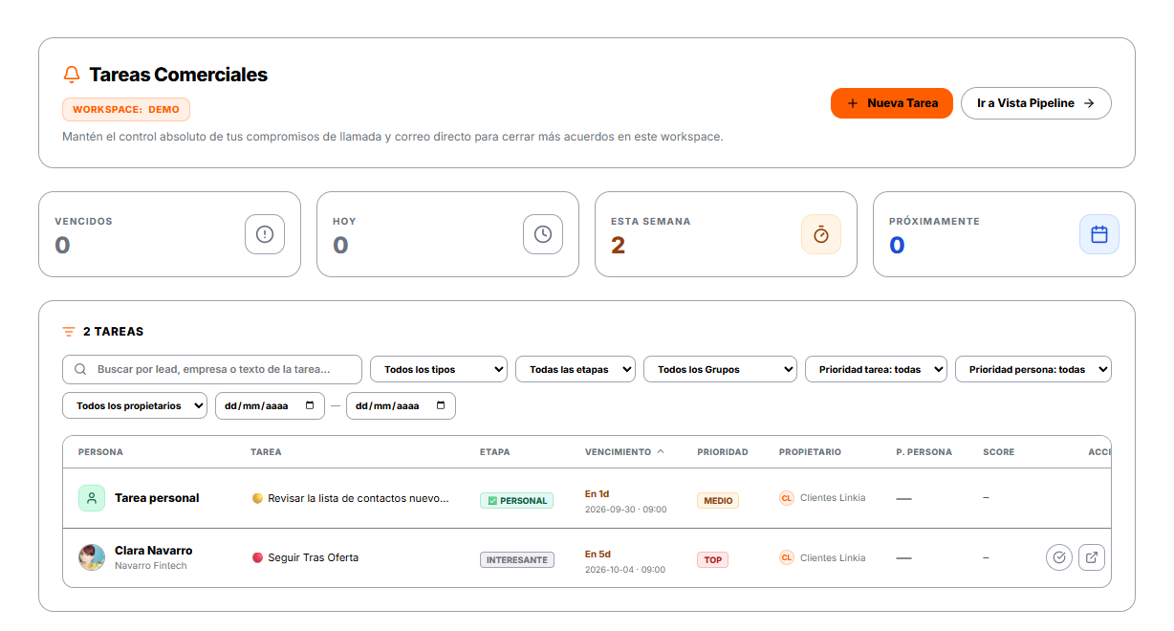Click the Tarea column header
This screenshot has height=631, width=1174.
tap(266, 452)
